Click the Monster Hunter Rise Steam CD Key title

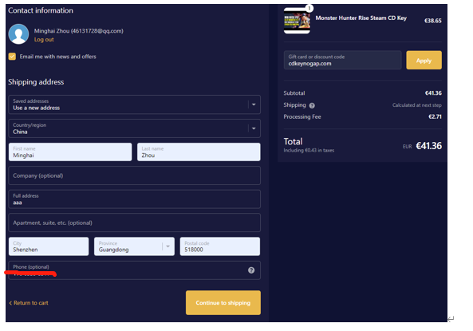point(361,18)
